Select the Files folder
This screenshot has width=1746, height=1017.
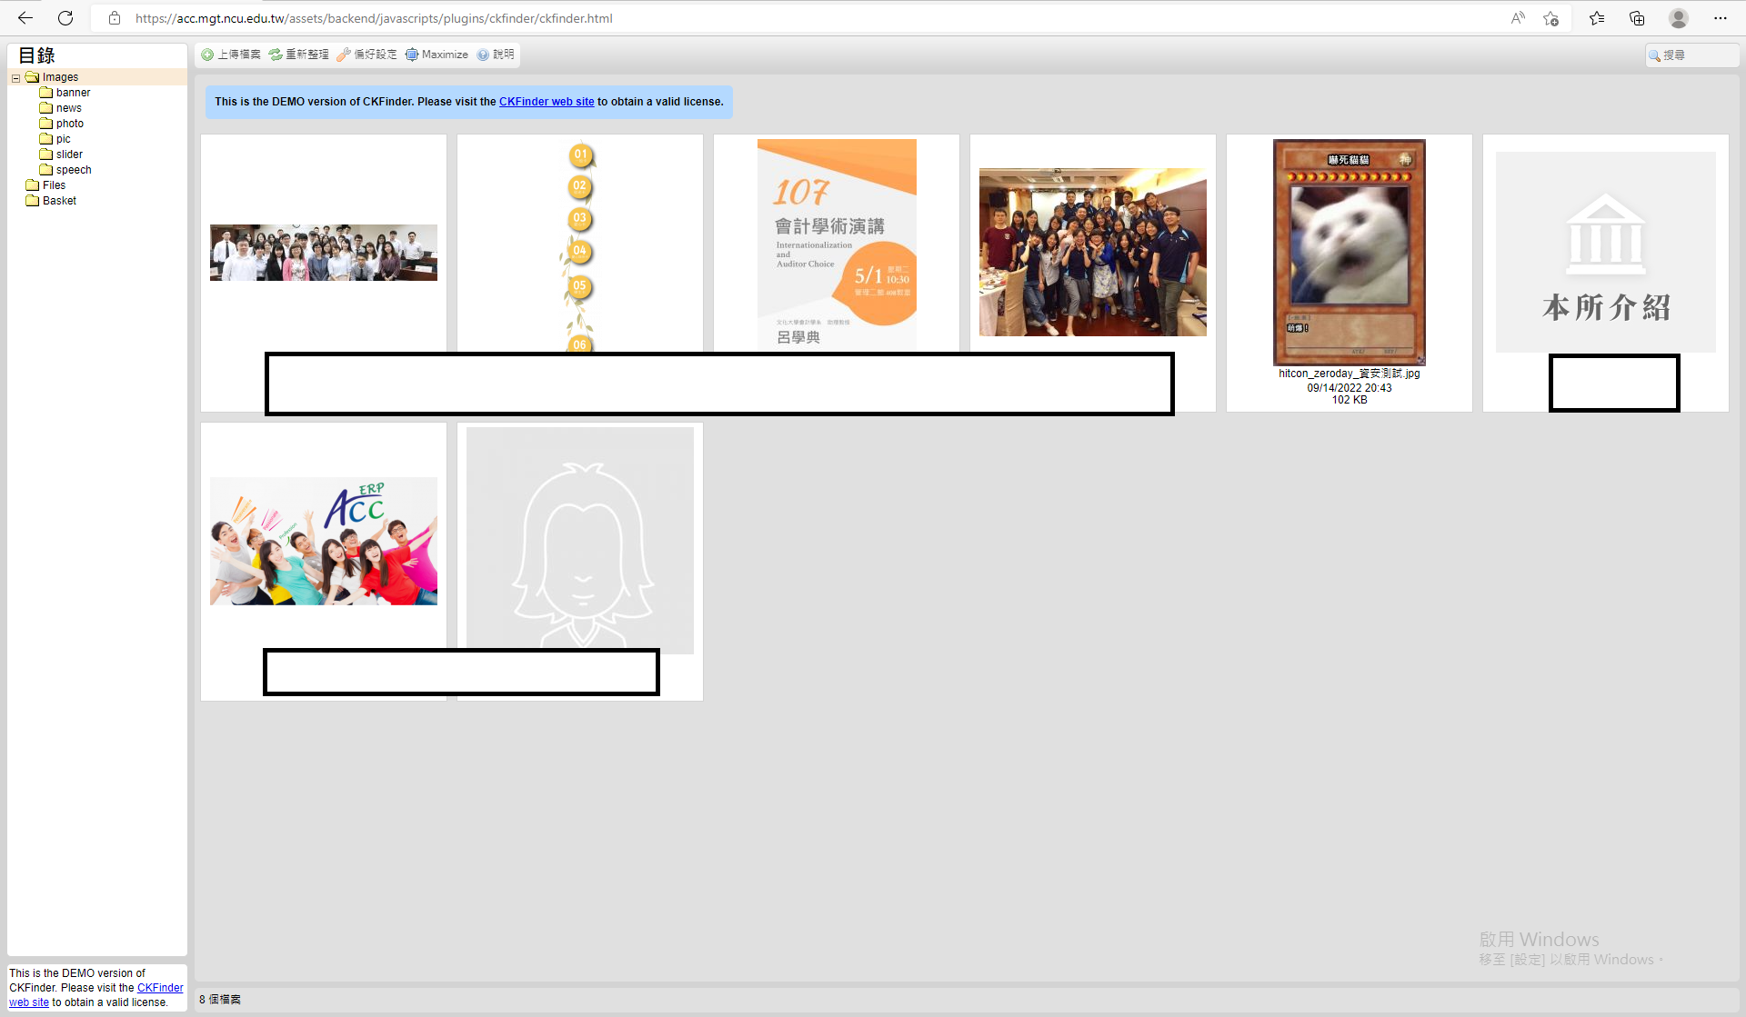coord(54,185)
